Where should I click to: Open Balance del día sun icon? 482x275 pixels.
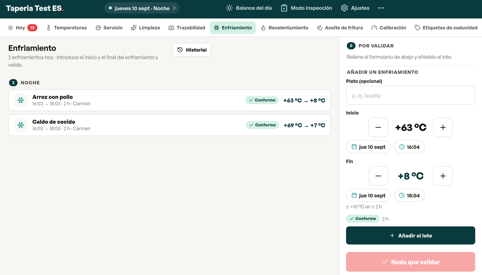tap(229, 8)
